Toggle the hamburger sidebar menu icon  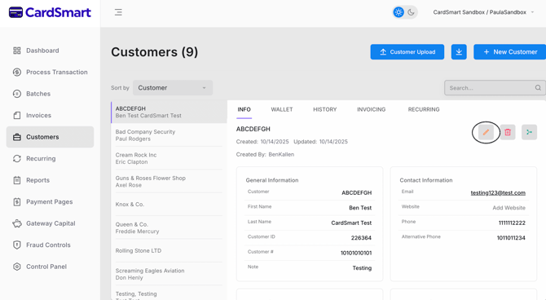[x=118, y=12]
